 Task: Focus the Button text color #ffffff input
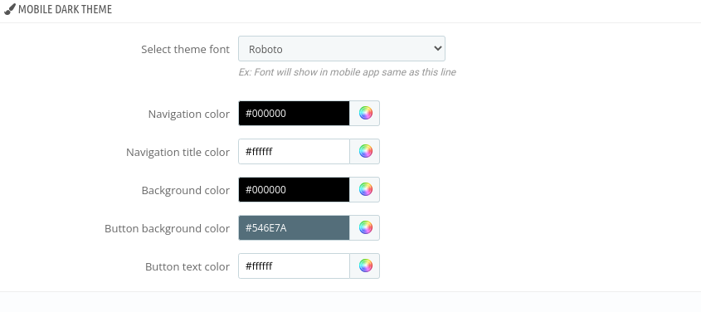294,266
